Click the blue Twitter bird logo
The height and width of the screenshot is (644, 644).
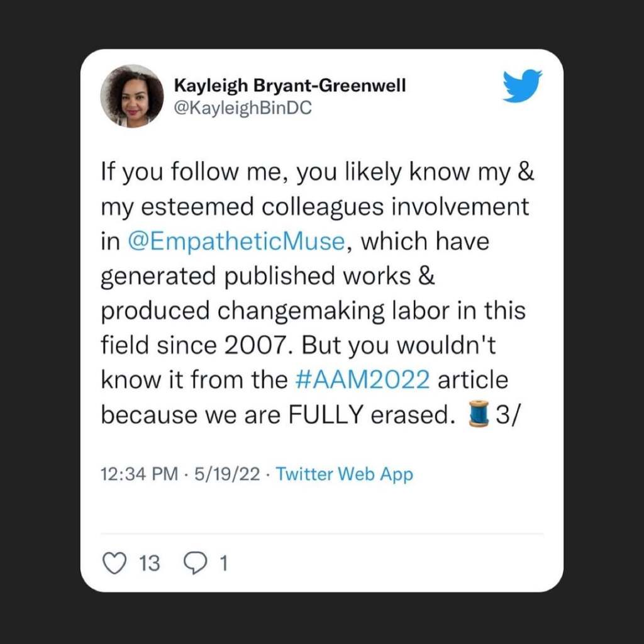click(522, 86)
